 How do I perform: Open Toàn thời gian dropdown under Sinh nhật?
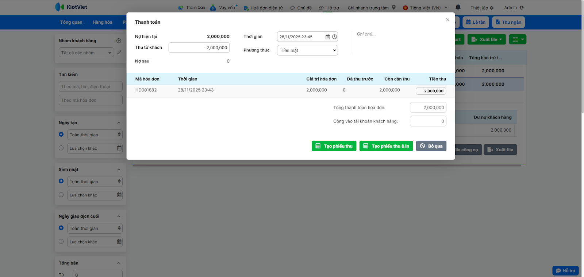95,182
